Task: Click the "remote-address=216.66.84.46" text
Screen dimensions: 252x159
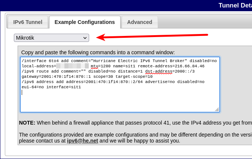Action: click(171, 66)
